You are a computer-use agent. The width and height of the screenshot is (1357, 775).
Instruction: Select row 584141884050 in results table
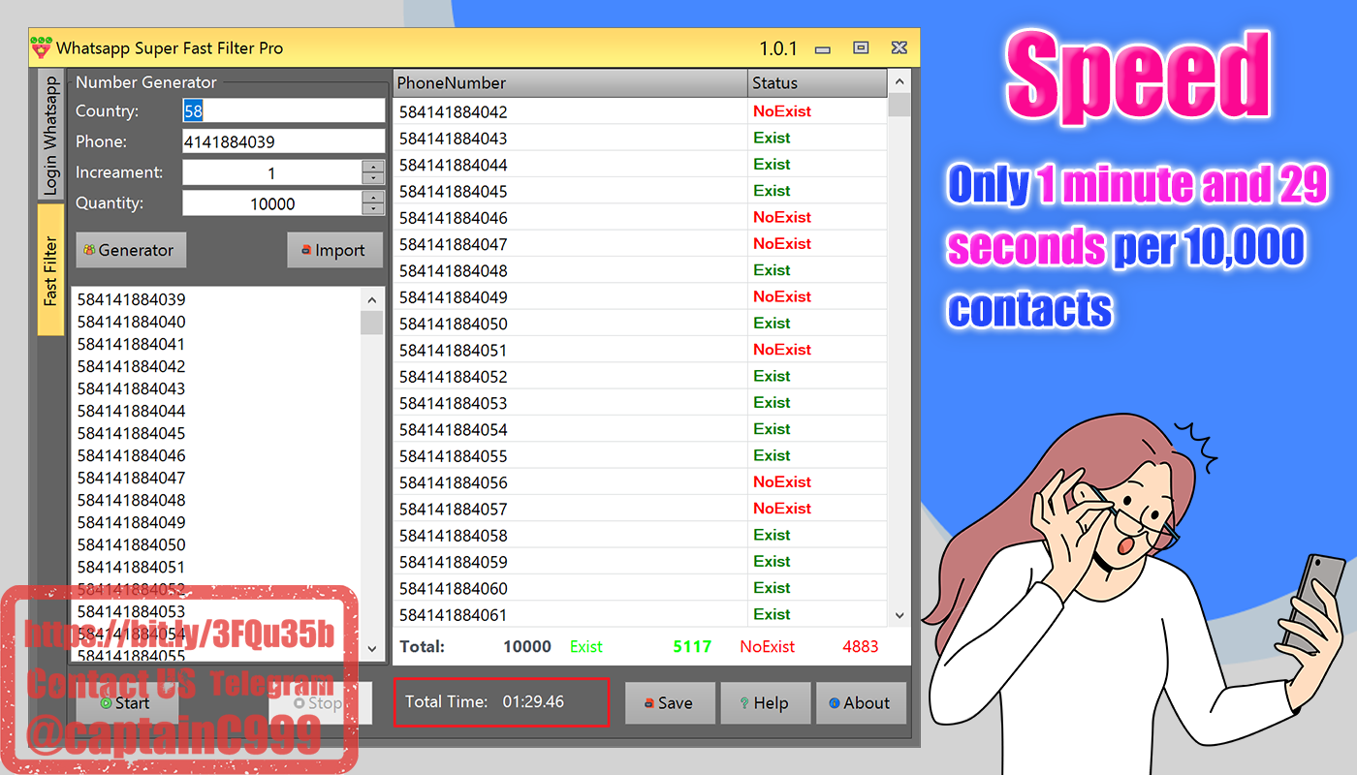(640, 324)
